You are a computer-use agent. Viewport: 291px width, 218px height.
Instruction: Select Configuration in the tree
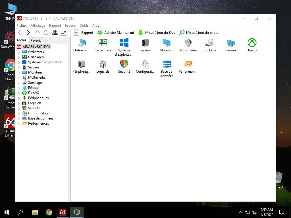tap(39, 113)
